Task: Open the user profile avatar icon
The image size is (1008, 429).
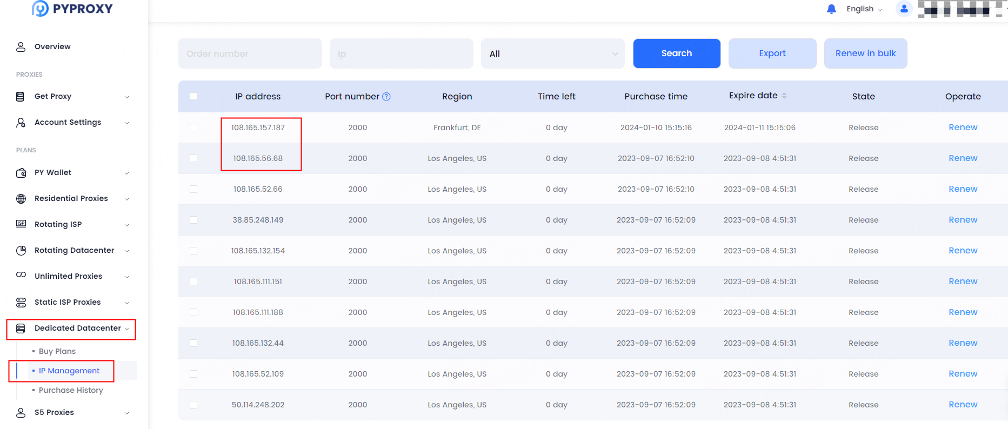Action: [904, 9]
